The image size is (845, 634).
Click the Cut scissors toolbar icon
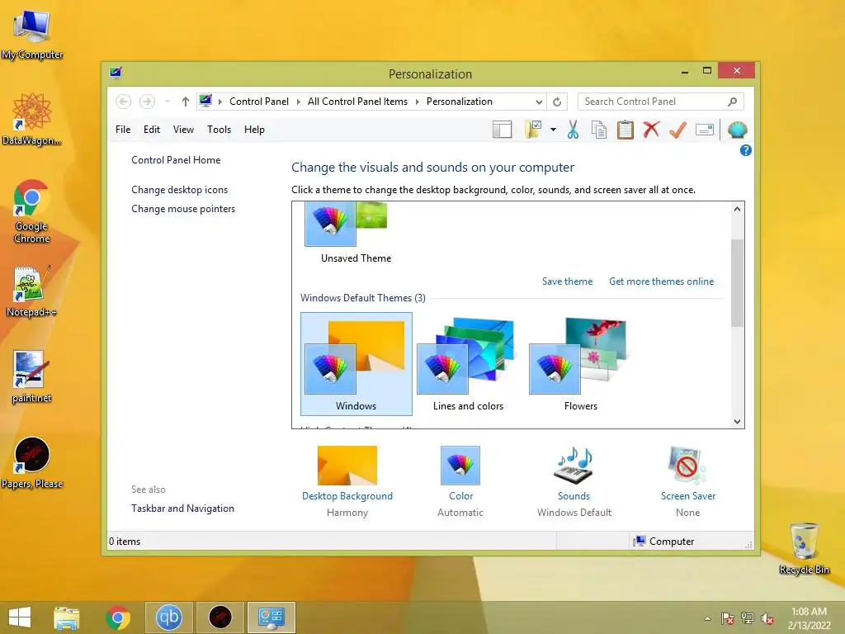pos(573,130)
